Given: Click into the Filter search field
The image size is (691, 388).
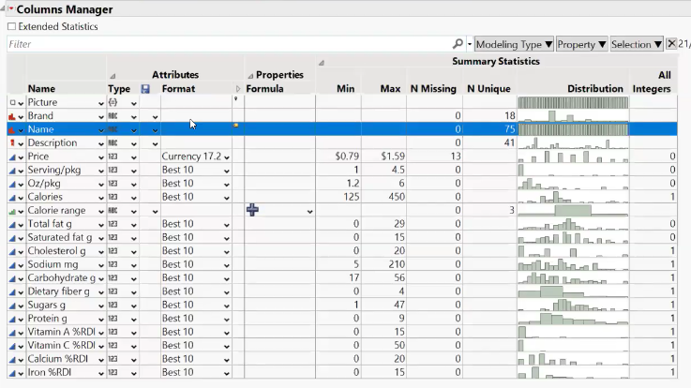Looking at the screenshot, I should click(229, 44).
